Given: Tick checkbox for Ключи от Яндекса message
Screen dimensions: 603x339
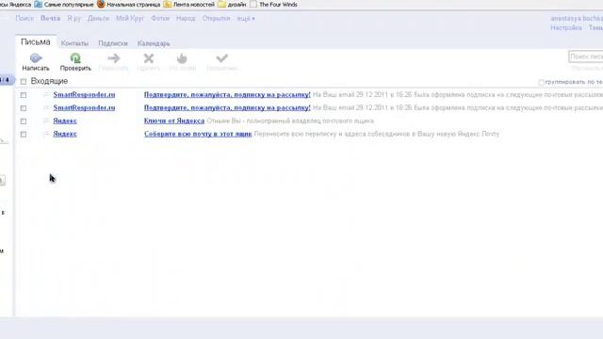Looking at the screenshot, I should click(x=24, y=121).
